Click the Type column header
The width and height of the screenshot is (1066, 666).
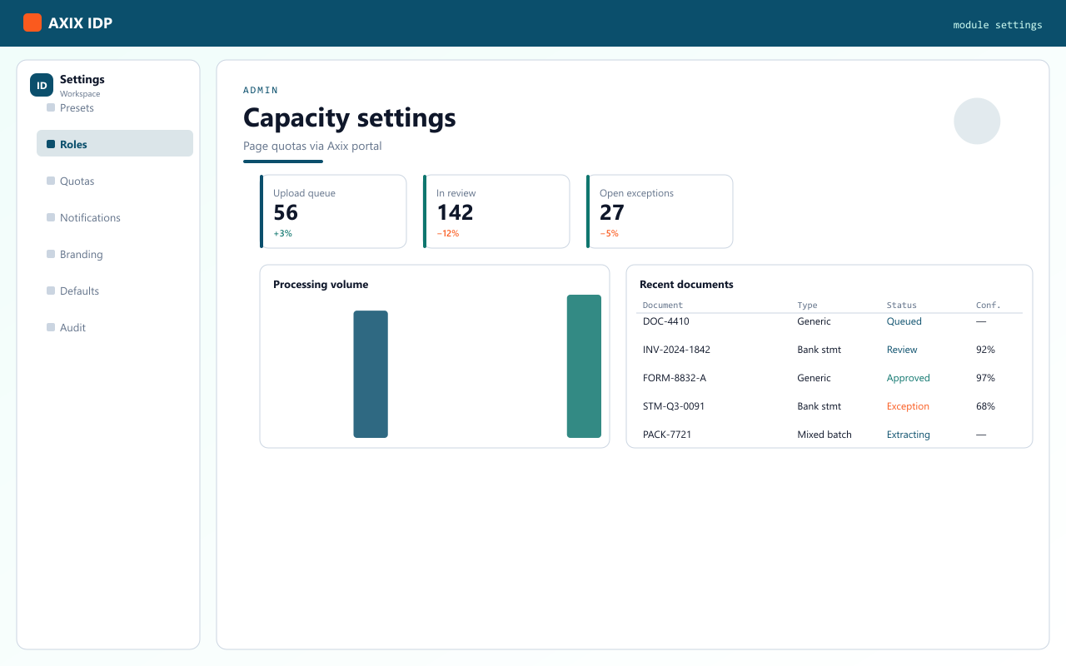pyautogui.click(x=807, y=306)
